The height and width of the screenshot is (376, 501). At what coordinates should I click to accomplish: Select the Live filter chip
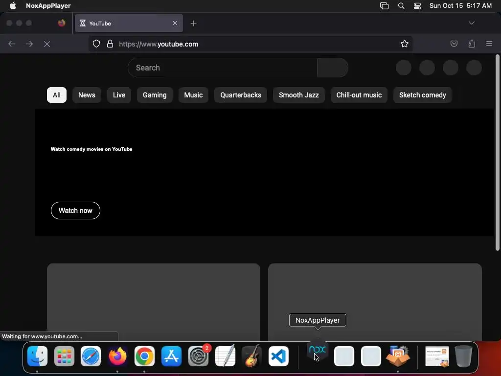(x=119, y=95)
